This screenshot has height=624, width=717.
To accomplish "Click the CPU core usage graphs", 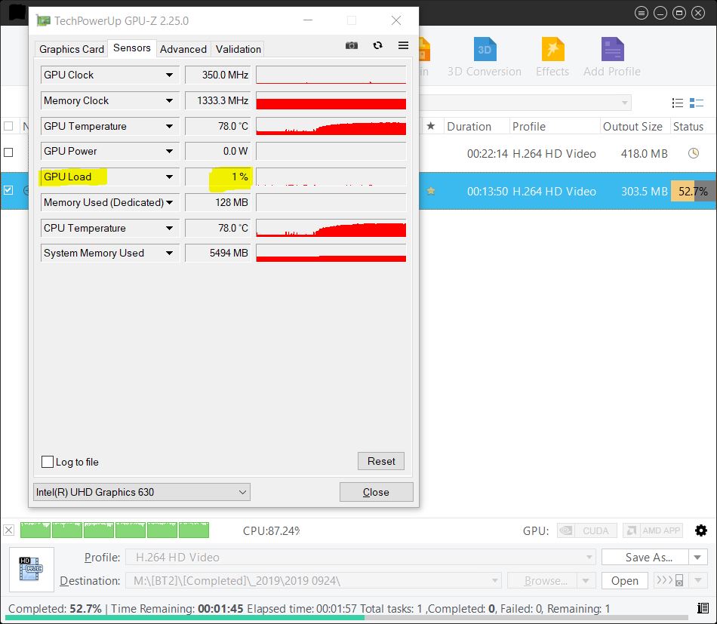I will point(114,530).
